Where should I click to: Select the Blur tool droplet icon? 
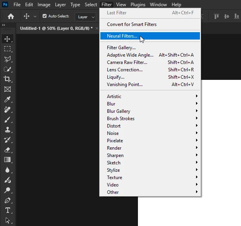7,170
